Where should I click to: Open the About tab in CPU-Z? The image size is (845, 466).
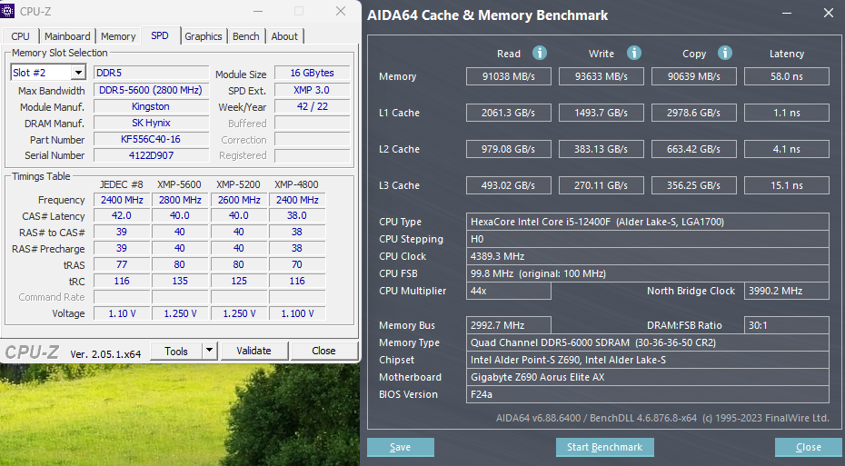tap(284, 36)
